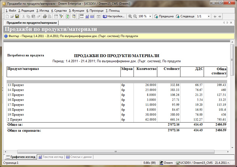Click the Dreem status bar entry

(x=166, y=163)
